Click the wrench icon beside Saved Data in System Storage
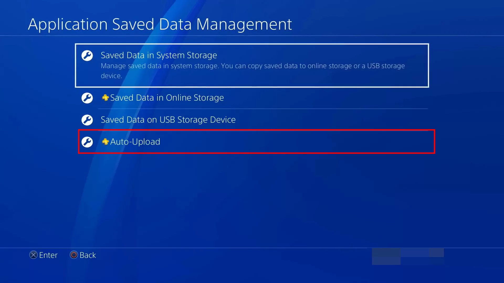 [87, 56]
